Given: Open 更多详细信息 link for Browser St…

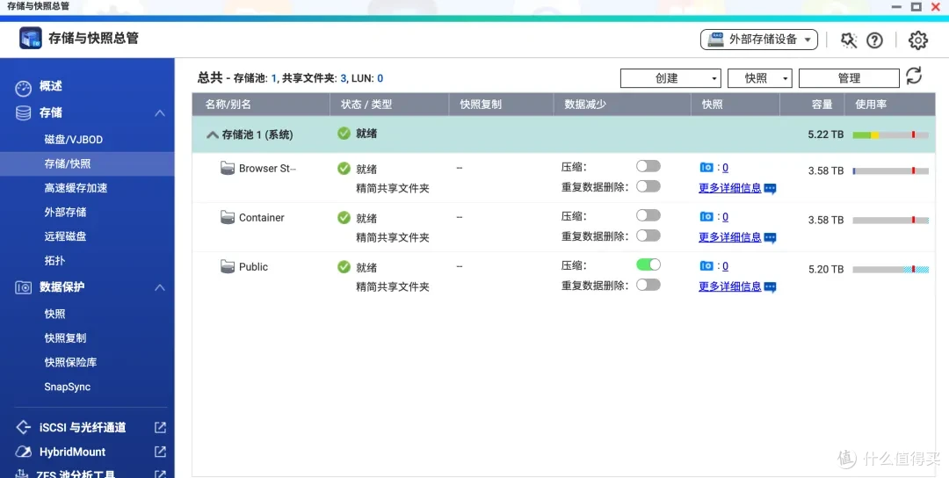Looking at the screenshot, I should 730,187.
